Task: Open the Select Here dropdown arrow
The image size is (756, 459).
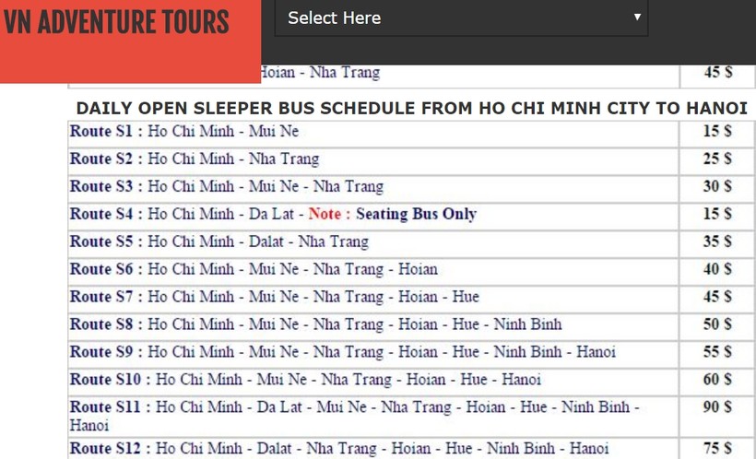Action: point(637,18)
